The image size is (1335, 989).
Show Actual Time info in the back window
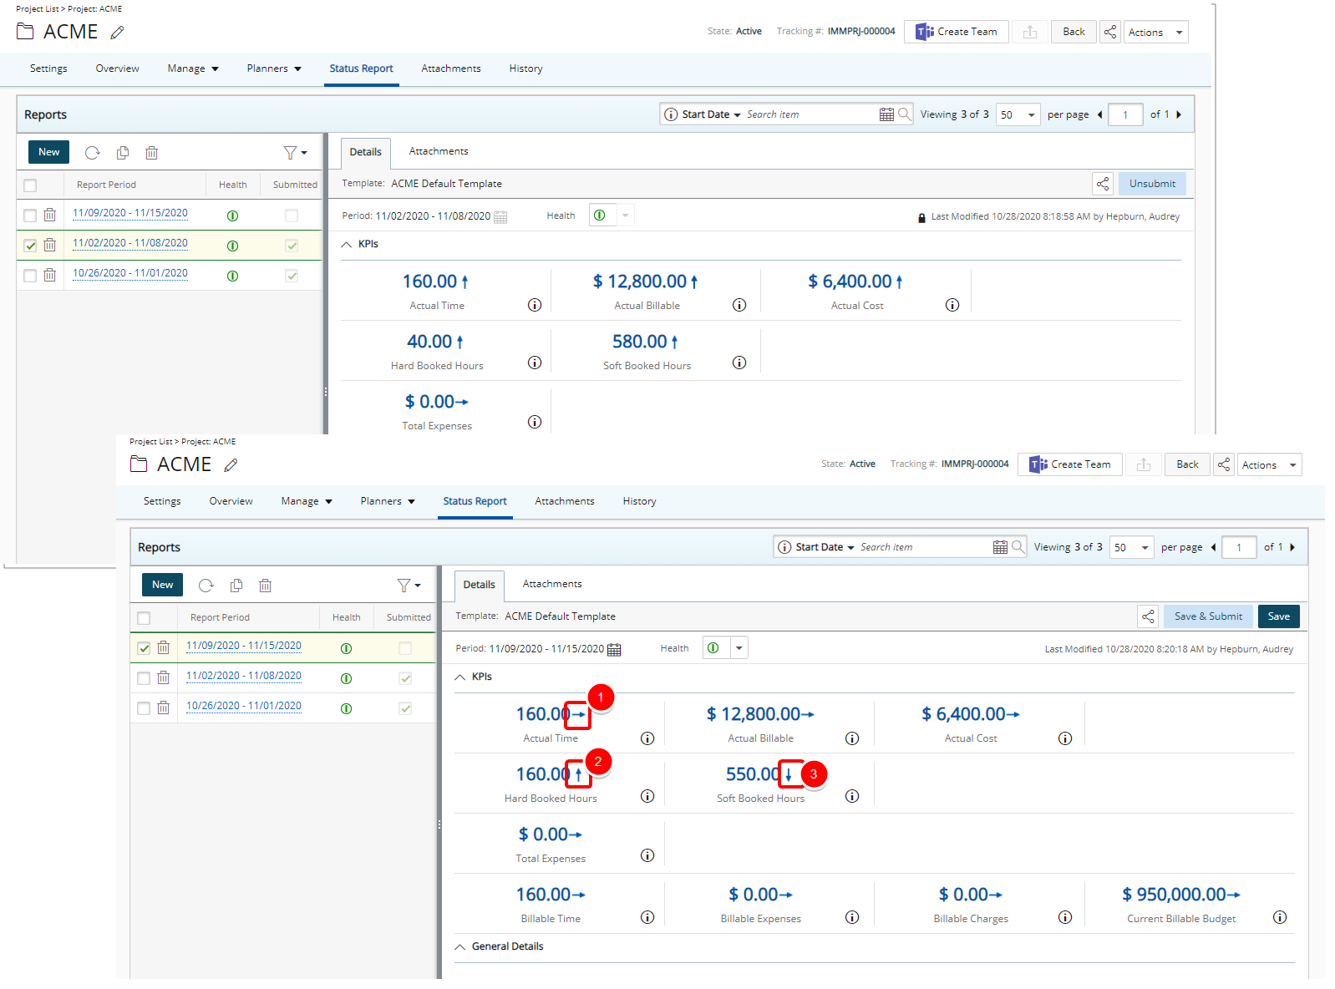[535, 305]
